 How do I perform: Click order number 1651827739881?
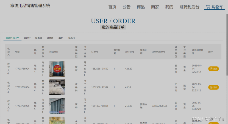click(100, 106)
